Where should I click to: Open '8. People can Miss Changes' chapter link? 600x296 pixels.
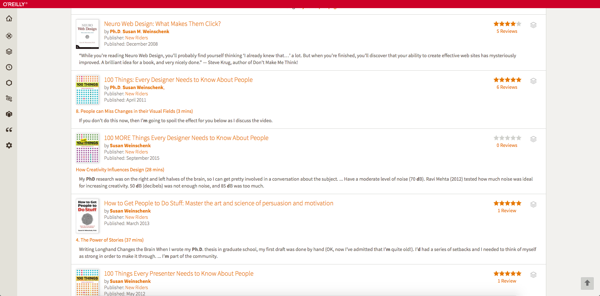click(134, 111)
